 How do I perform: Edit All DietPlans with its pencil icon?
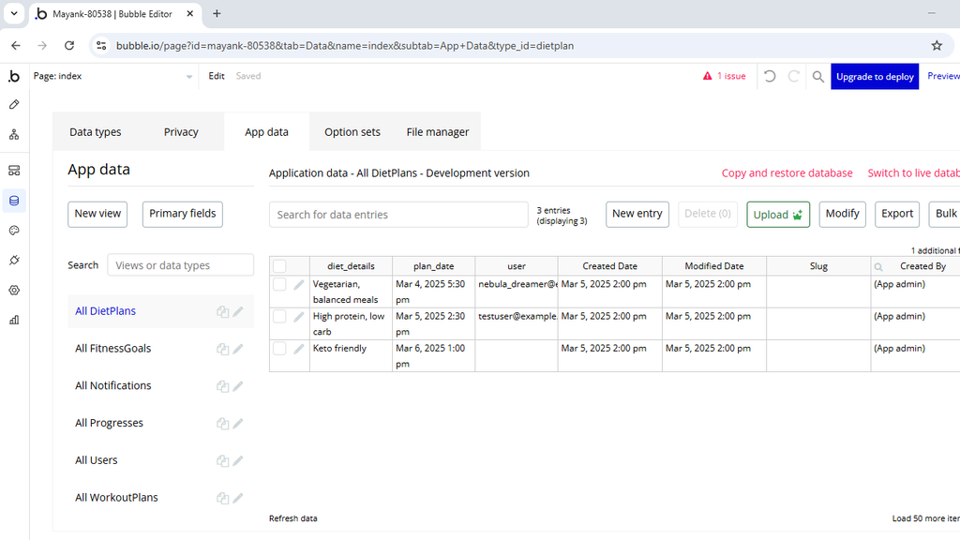click(x=238, y=310)
